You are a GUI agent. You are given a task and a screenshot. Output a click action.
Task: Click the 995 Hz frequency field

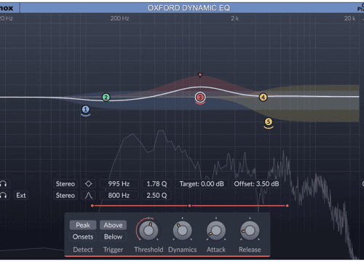coord(119,184)
